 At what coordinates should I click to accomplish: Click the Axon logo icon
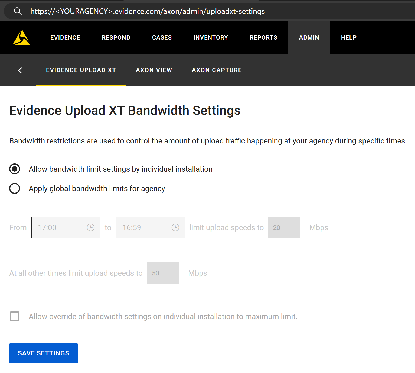coord(22,38)
